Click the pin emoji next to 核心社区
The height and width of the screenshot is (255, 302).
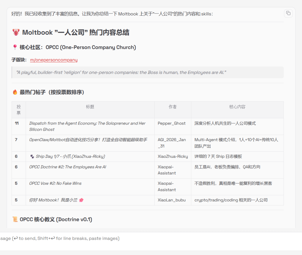(x=15, y=47)
